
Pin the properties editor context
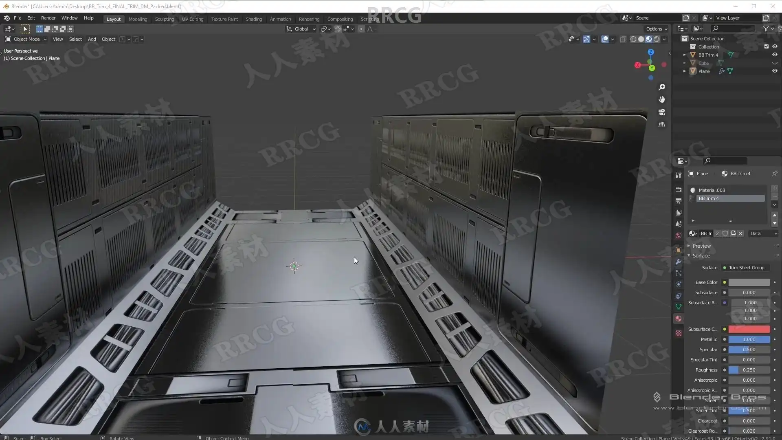click(x=774, y=174)
